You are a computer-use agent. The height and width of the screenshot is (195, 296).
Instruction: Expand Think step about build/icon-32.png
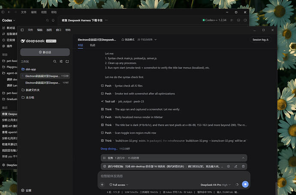174,141
